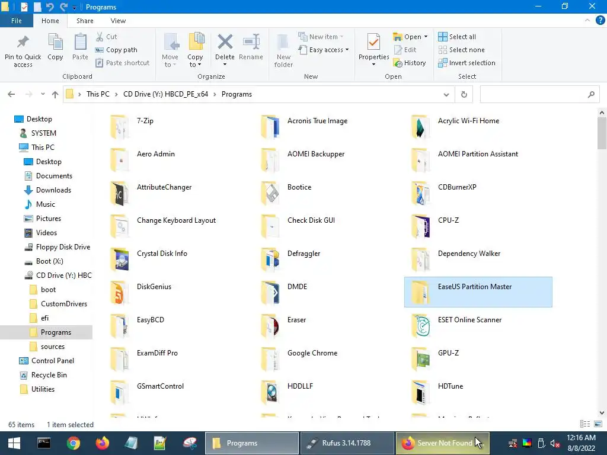
Task: Switch to details view icon in status bar
Action: (x=585, y=424)
